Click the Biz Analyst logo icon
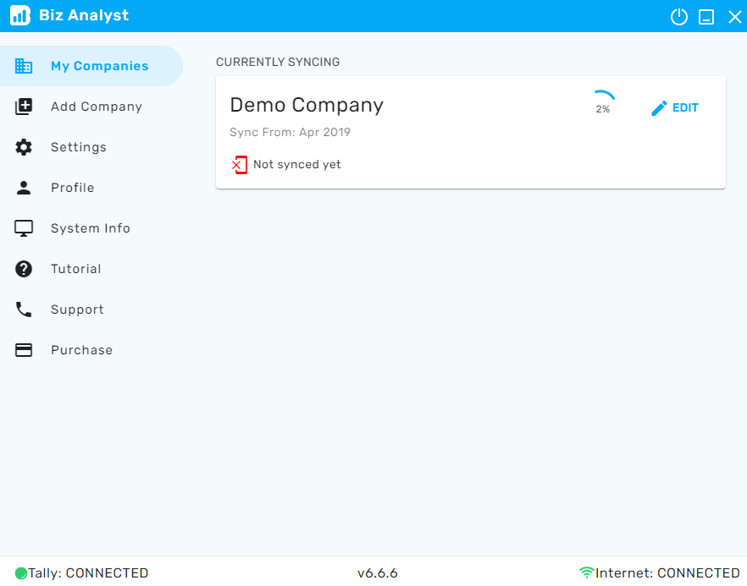Image resolution: width=747 pixels, height=586 pixels. [20, 15]
